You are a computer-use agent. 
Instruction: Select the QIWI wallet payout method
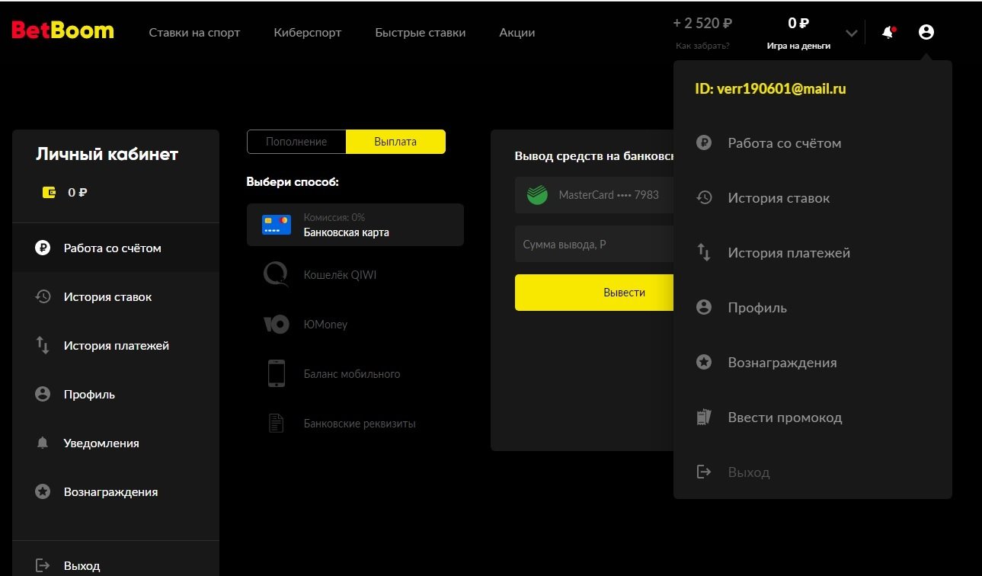[x=339, y=275]
